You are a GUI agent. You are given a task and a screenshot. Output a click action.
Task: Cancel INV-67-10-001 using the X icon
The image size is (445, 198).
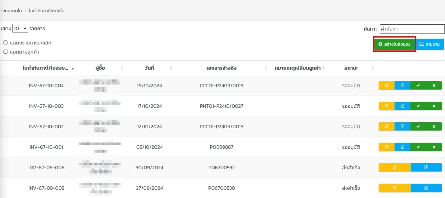click(x=434, y=147)
